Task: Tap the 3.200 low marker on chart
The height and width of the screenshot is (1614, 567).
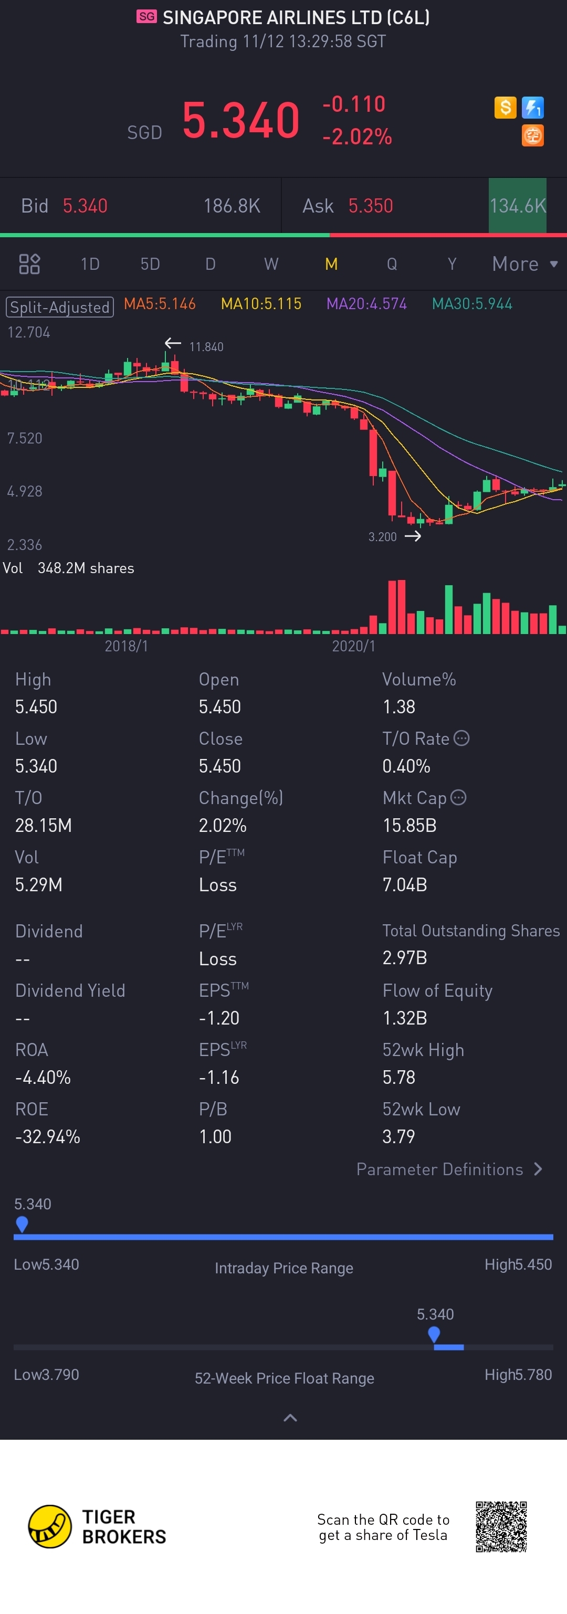Action: (382, 536)
